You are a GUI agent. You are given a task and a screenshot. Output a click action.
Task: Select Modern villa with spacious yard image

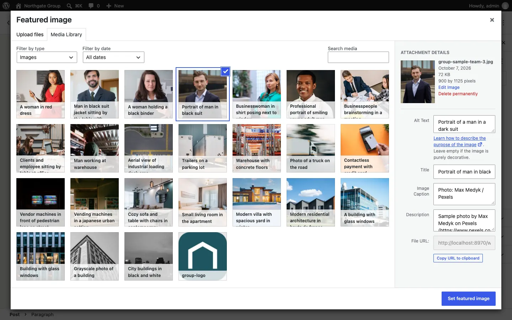coord(257,202)
